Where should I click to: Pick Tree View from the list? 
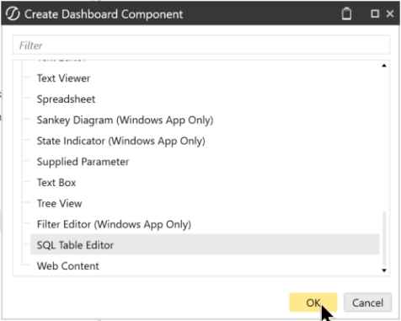[59, 203]
